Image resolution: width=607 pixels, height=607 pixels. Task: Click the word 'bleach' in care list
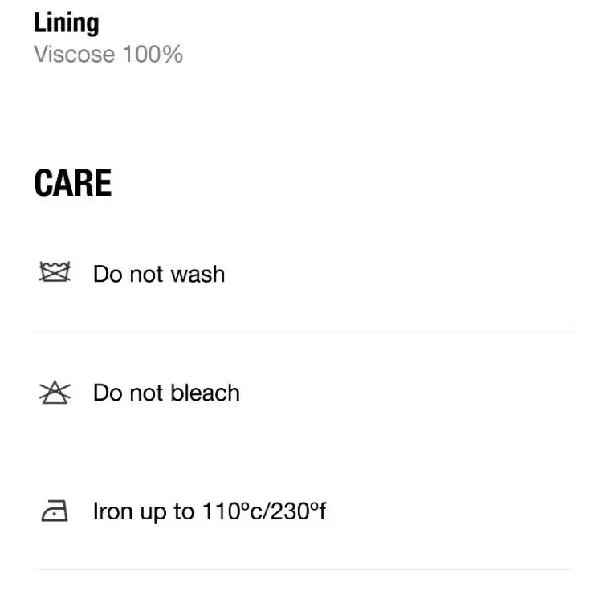pos(206,393)
